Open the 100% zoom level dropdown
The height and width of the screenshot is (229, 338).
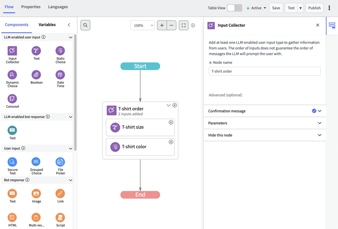(142, 25)
